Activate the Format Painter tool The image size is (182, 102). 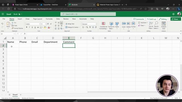(17, 28)
